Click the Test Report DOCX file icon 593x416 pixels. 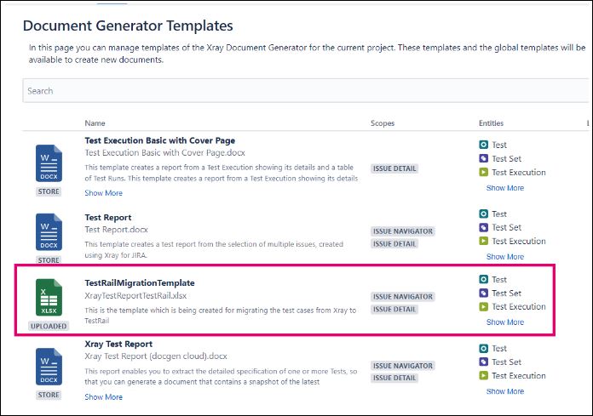[x=48, y=232]
